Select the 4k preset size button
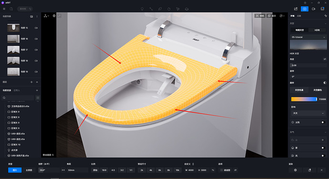The width and height of the screenshot is (329, 179). pyautogui.click(x=151, y=170)
